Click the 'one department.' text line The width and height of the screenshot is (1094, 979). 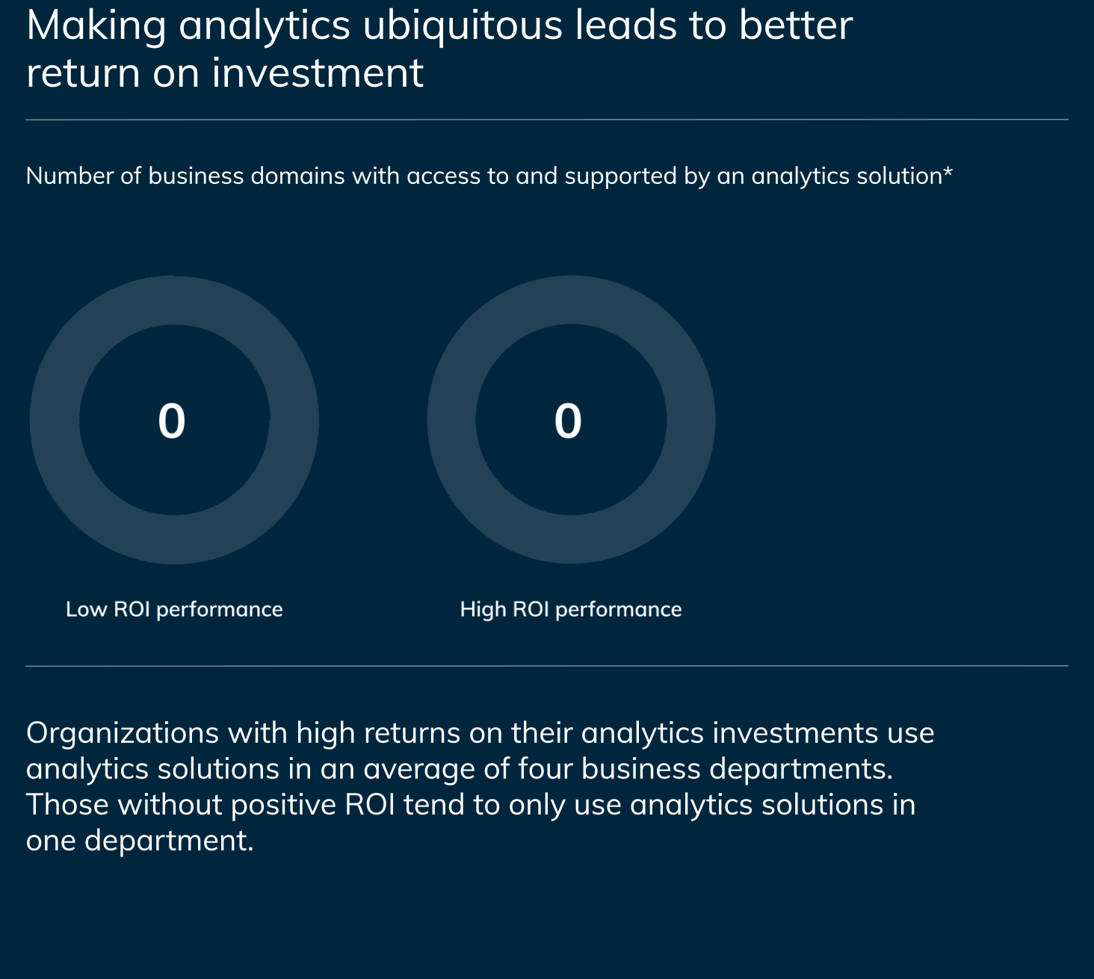tap(140, 841)
